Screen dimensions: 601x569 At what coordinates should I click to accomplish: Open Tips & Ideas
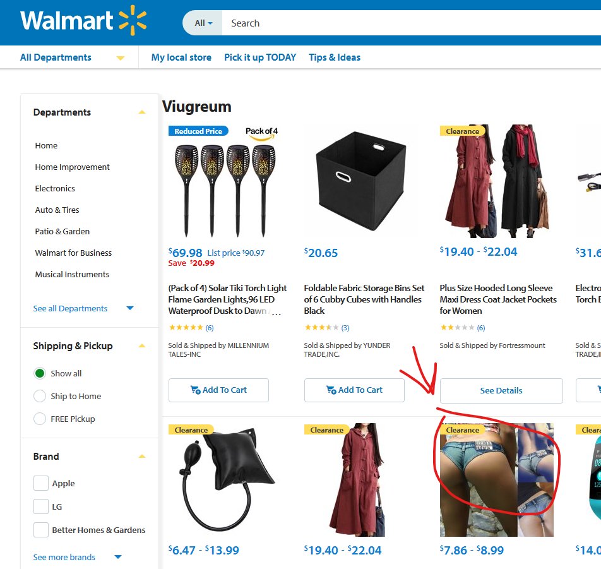tap(335, 57)
